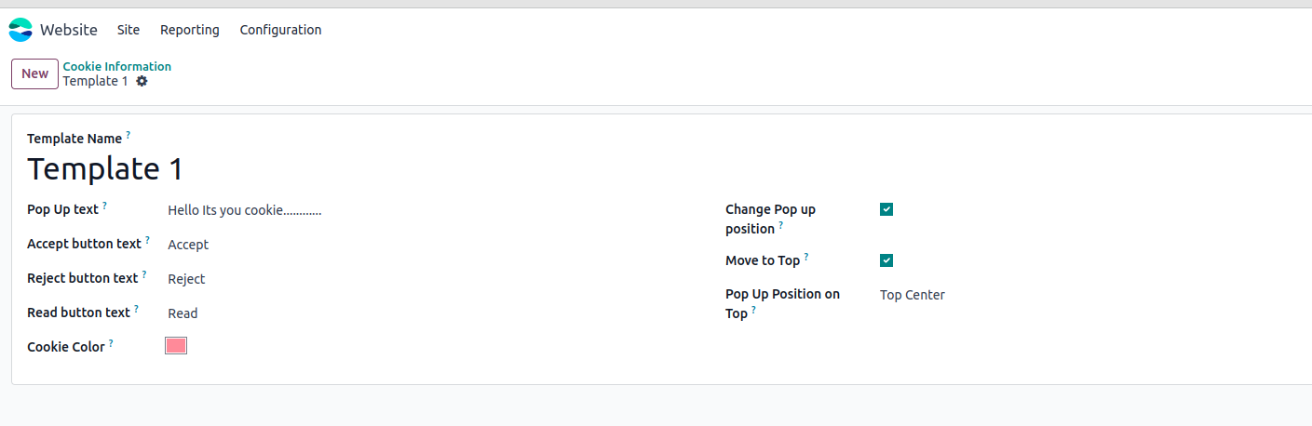
Task: Expand the Reporting menu
Action: [190, 30]
